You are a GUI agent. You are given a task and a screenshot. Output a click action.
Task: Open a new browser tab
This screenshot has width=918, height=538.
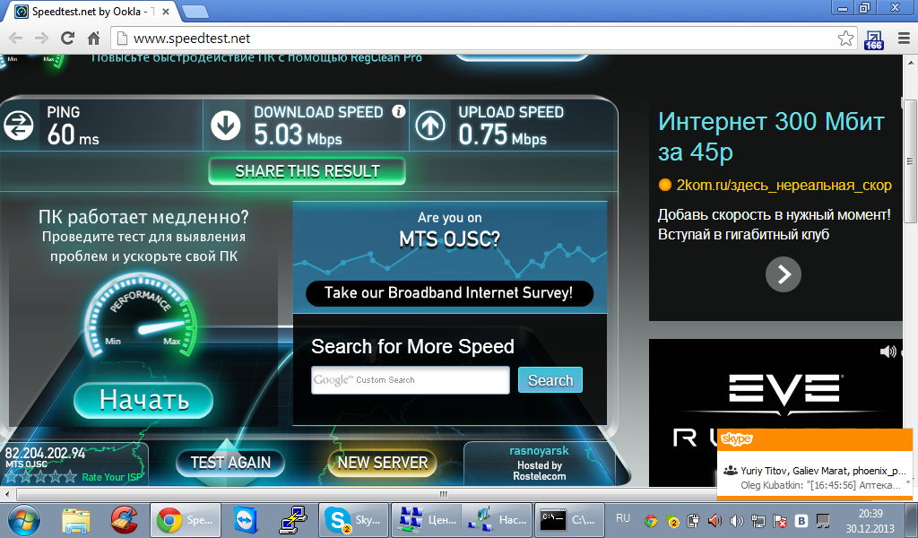click(x=195, y=11)
